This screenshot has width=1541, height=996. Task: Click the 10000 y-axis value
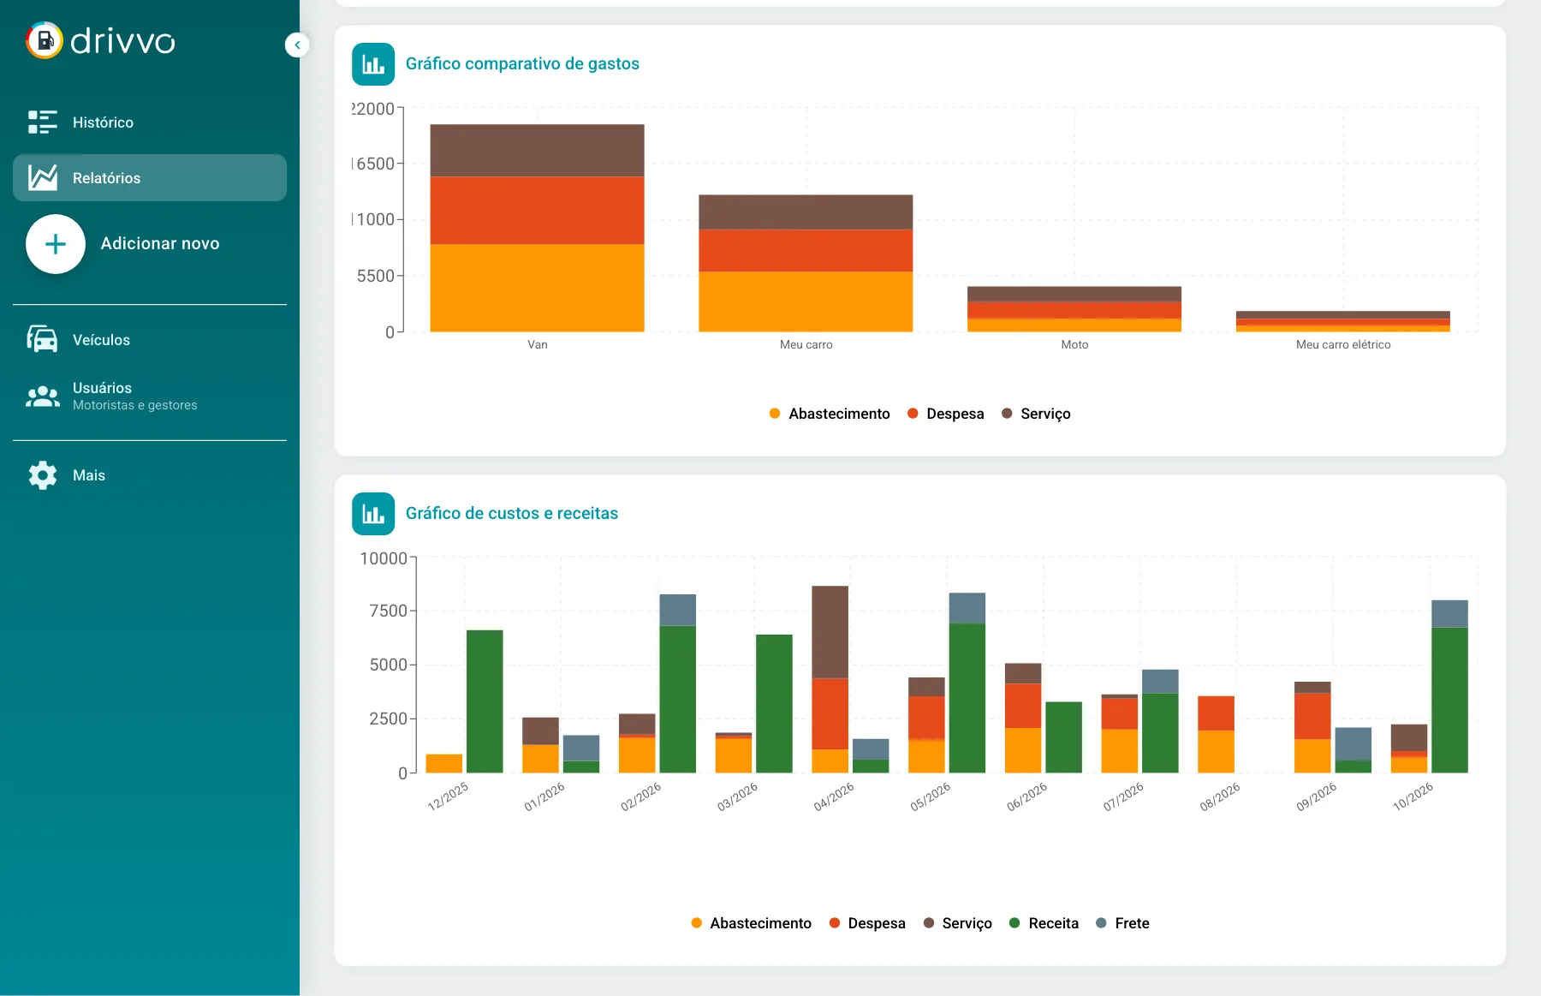[x=384, y=558]
